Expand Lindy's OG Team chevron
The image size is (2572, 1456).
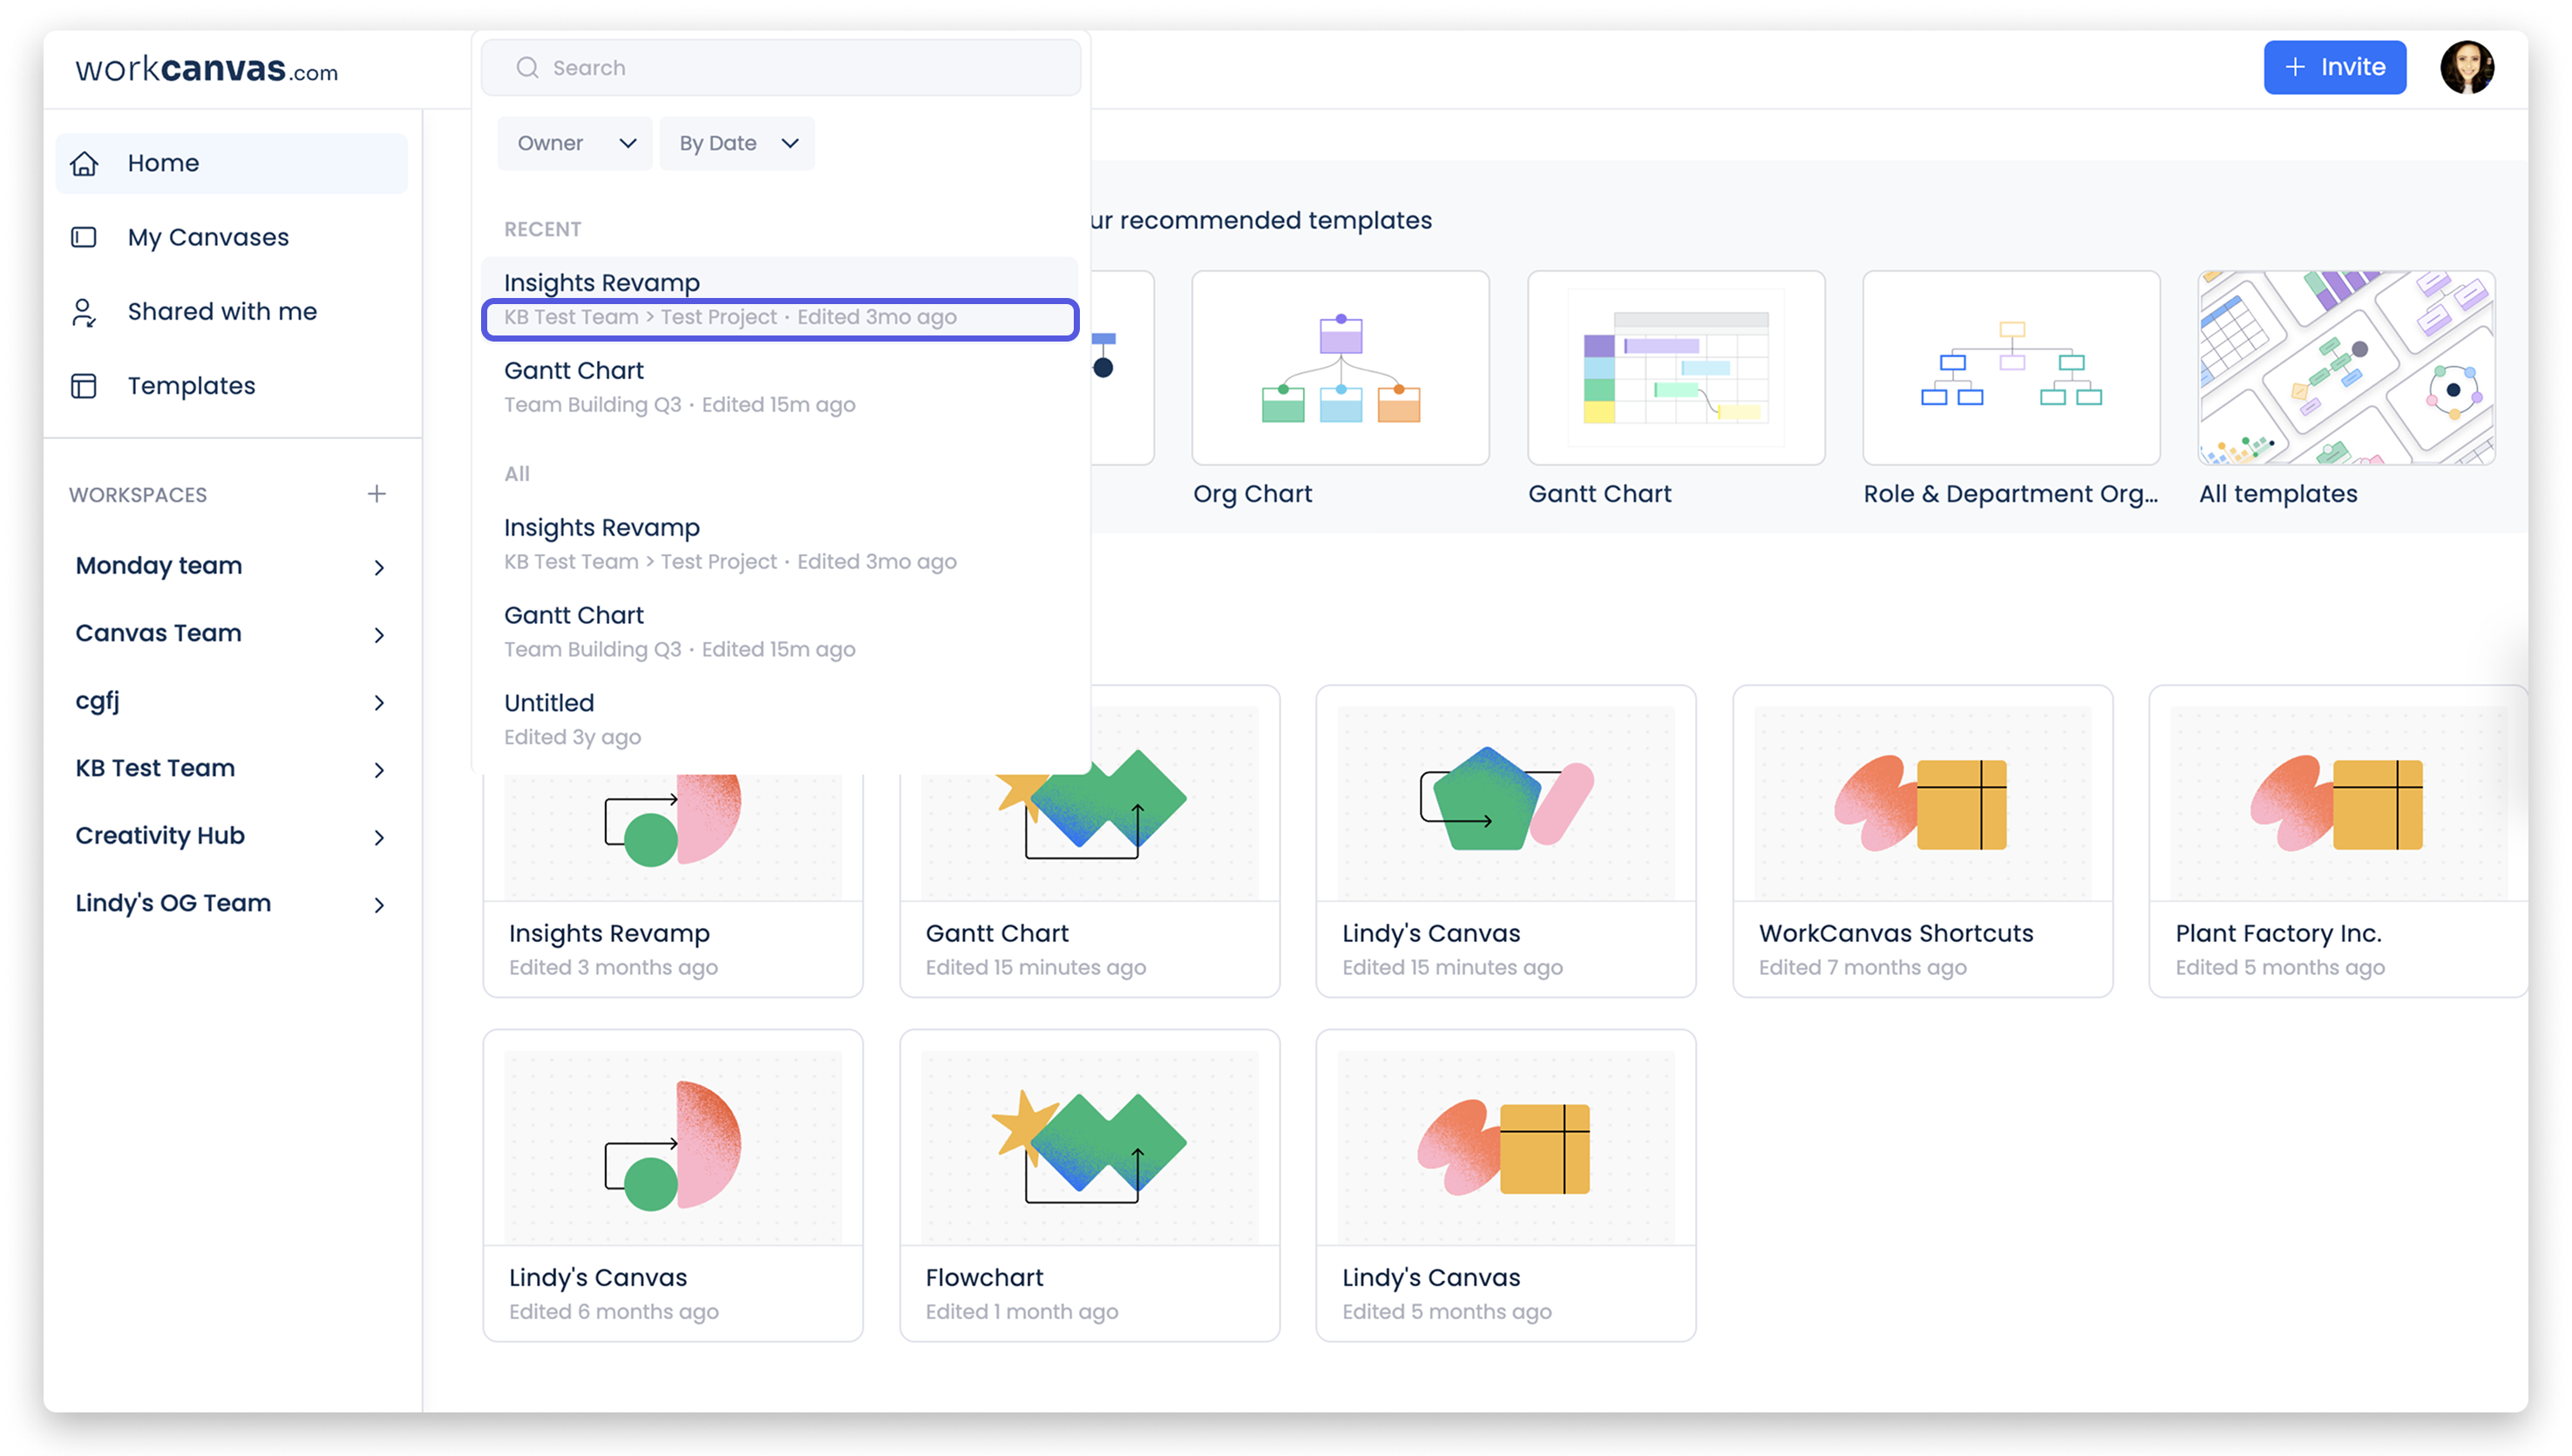tap(379, 904)
